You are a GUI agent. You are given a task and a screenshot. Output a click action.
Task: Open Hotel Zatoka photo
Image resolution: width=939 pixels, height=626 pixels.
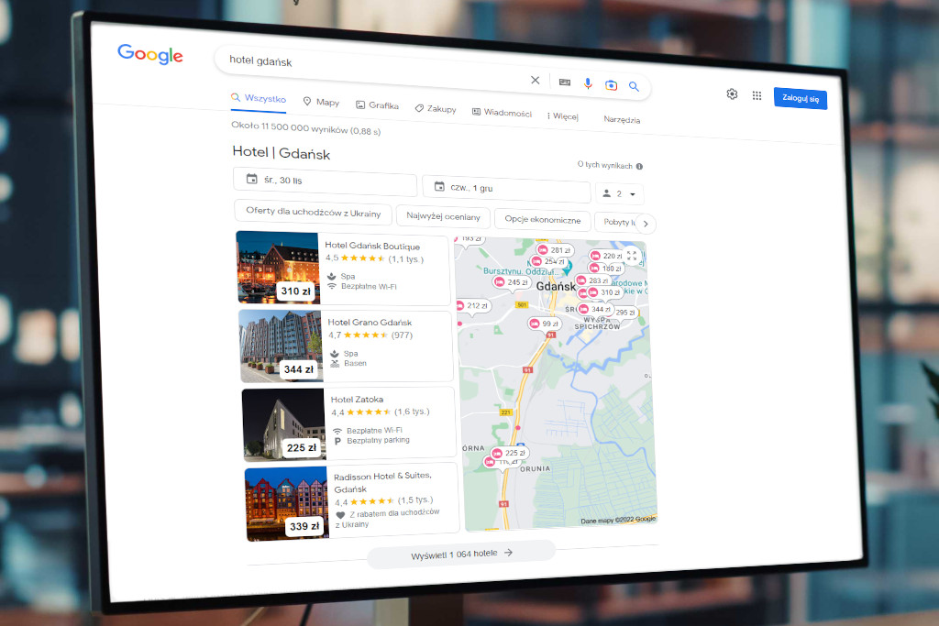pyautogui.click(x=284, y=424)
